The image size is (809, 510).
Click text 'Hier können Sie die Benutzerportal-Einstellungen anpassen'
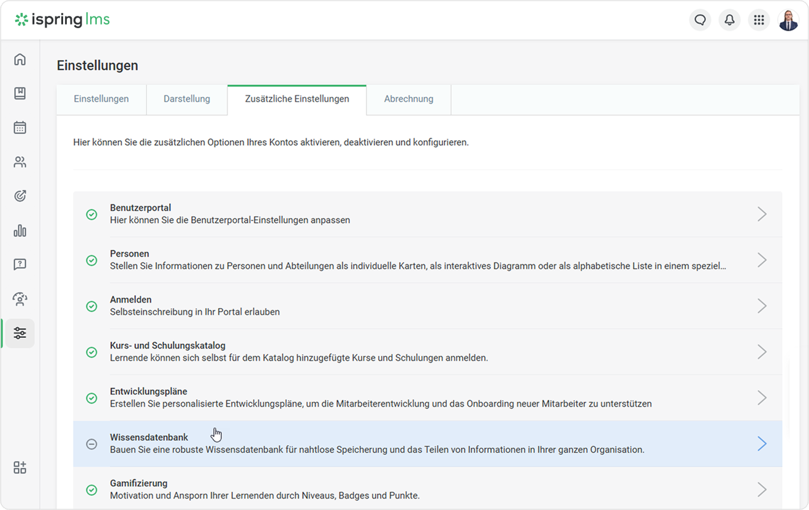[230, 220]
